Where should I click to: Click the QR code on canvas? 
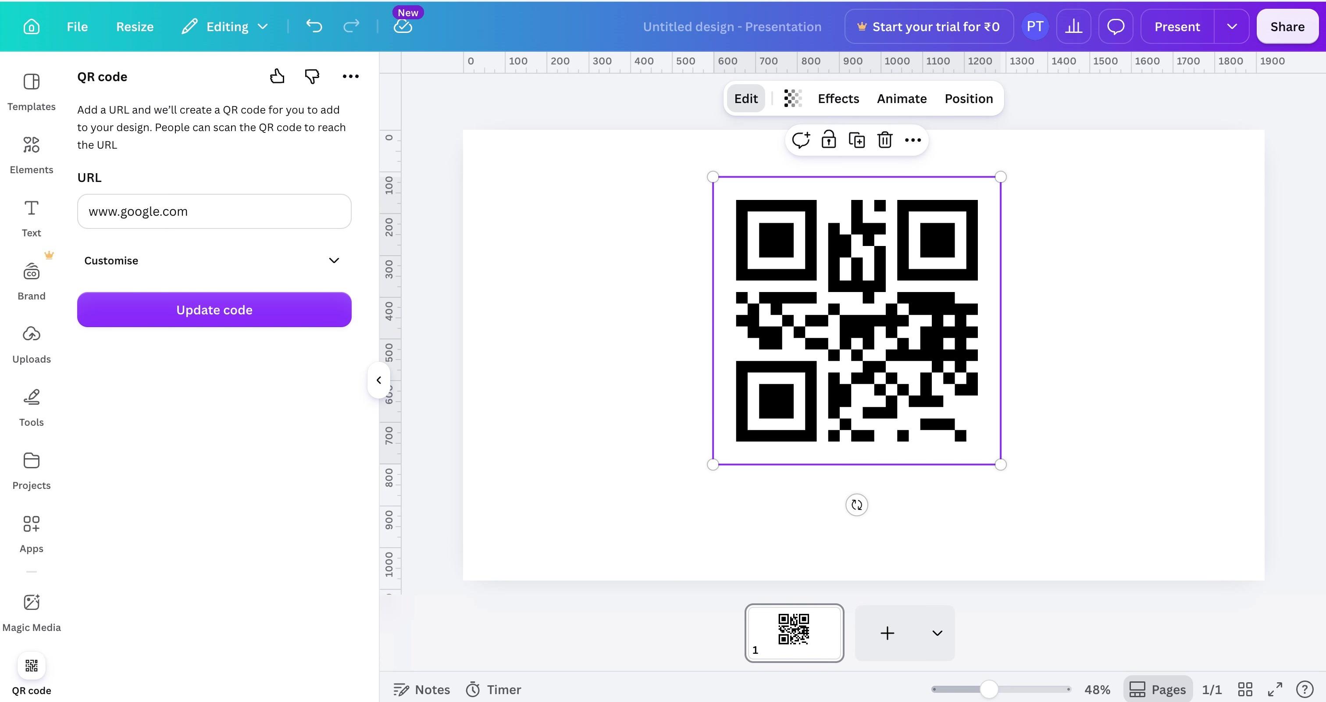(x=856, y=321)
